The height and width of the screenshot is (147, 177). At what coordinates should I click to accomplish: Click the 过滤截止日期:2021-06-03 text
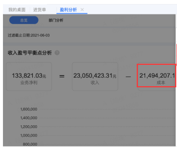[29, 35]
